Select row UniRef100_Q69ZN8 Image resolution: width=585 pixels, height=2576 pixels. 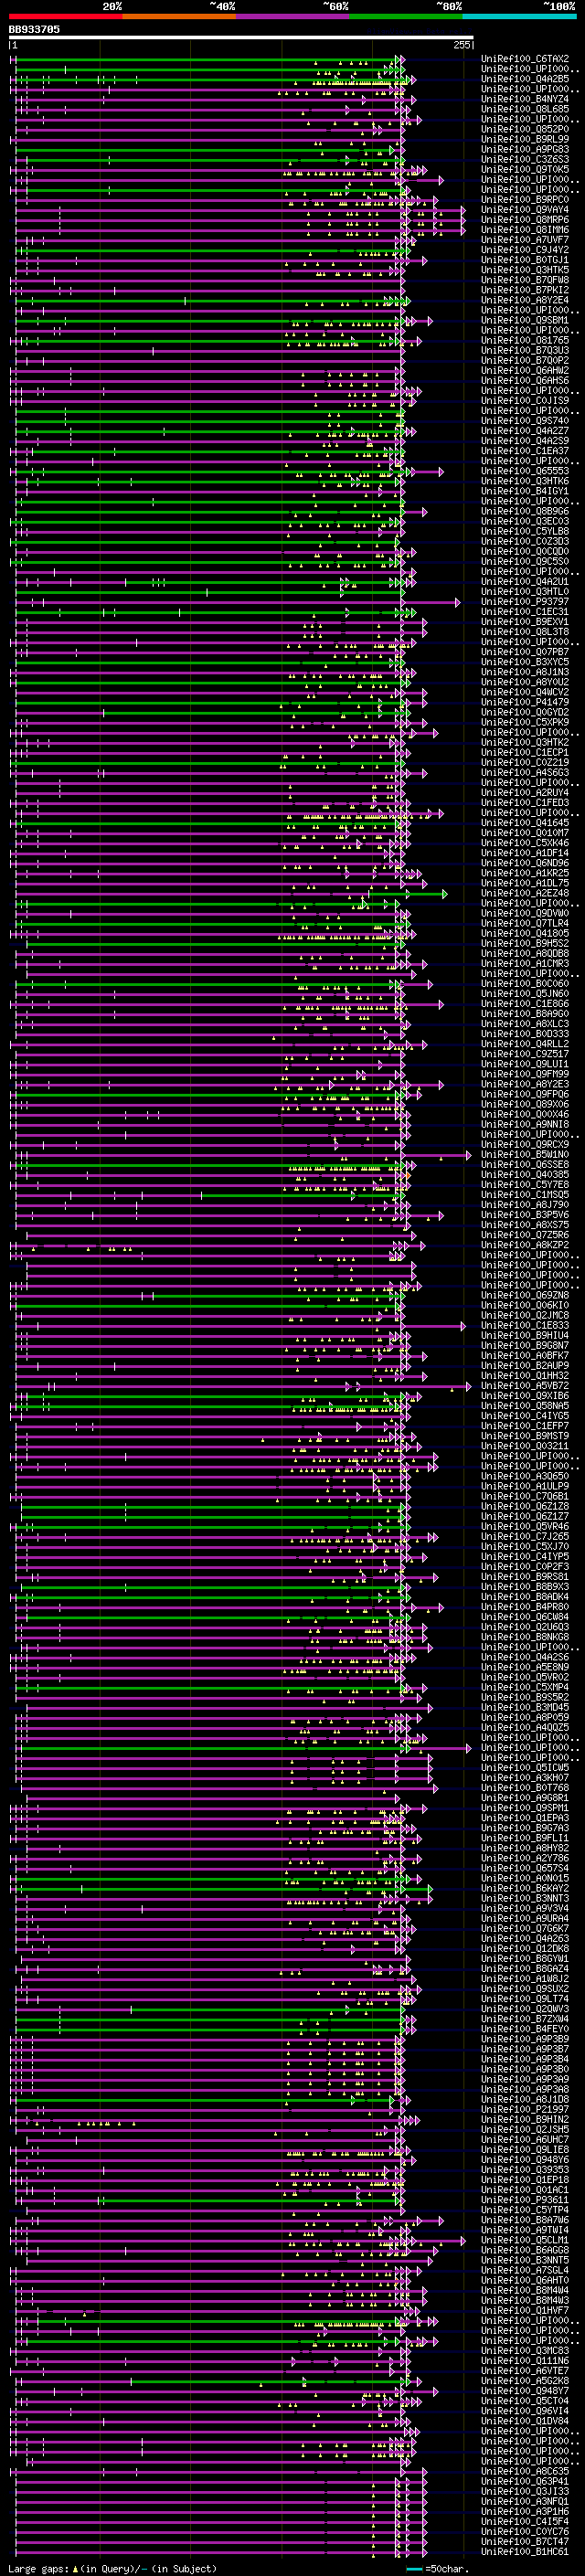[525, 1296]
